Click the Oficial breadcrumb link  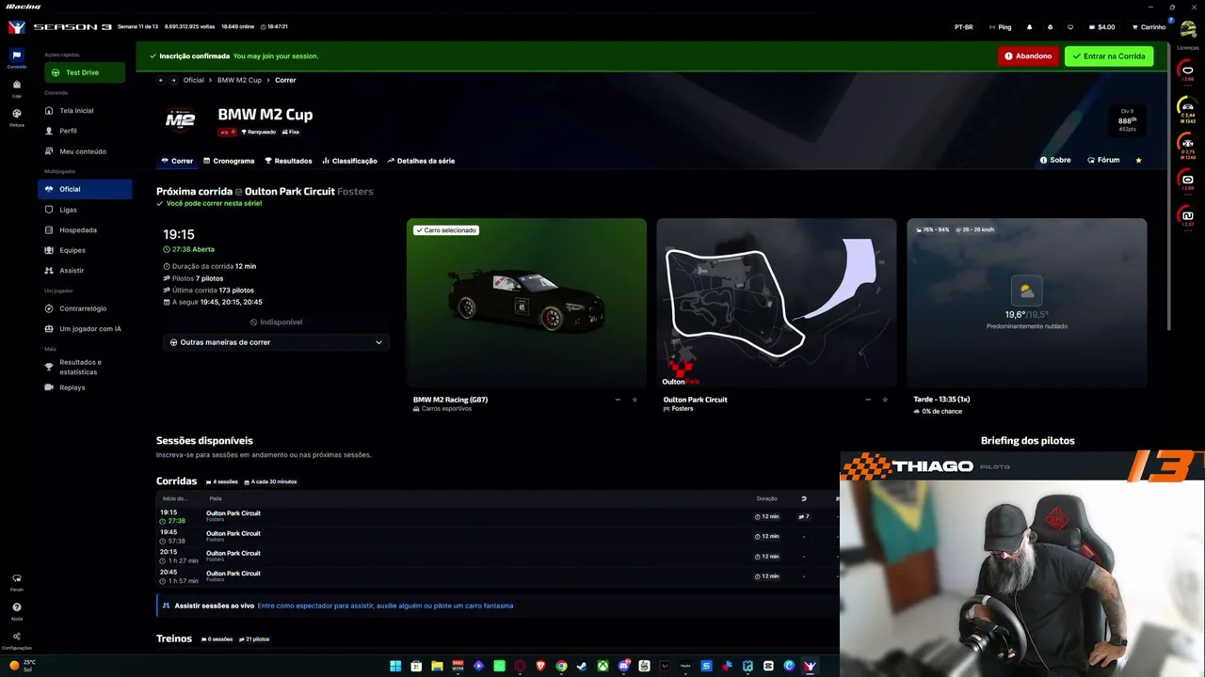pos(193,80)
